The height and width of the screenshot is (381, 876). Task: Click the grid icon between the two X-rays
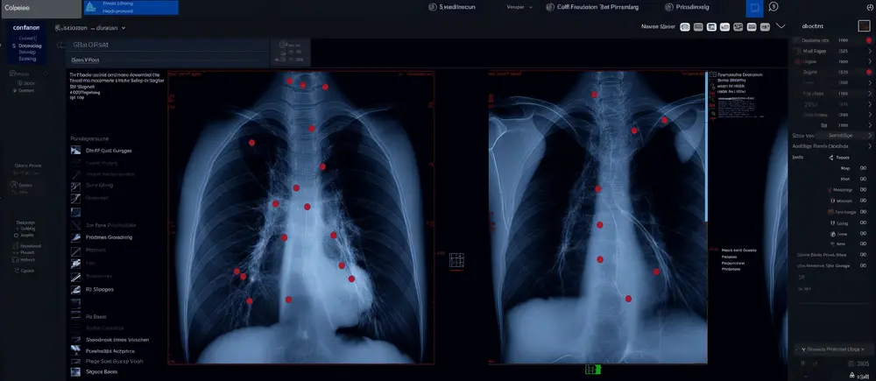[x=456, y=260]
